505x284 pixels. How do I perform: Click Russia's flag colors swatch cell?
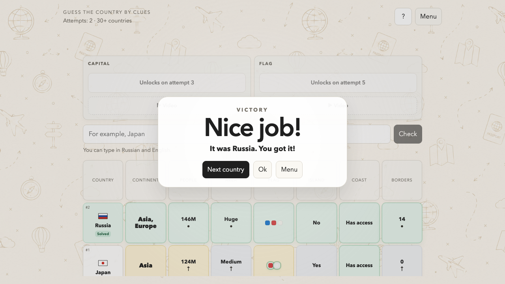(x=274, y=223)
